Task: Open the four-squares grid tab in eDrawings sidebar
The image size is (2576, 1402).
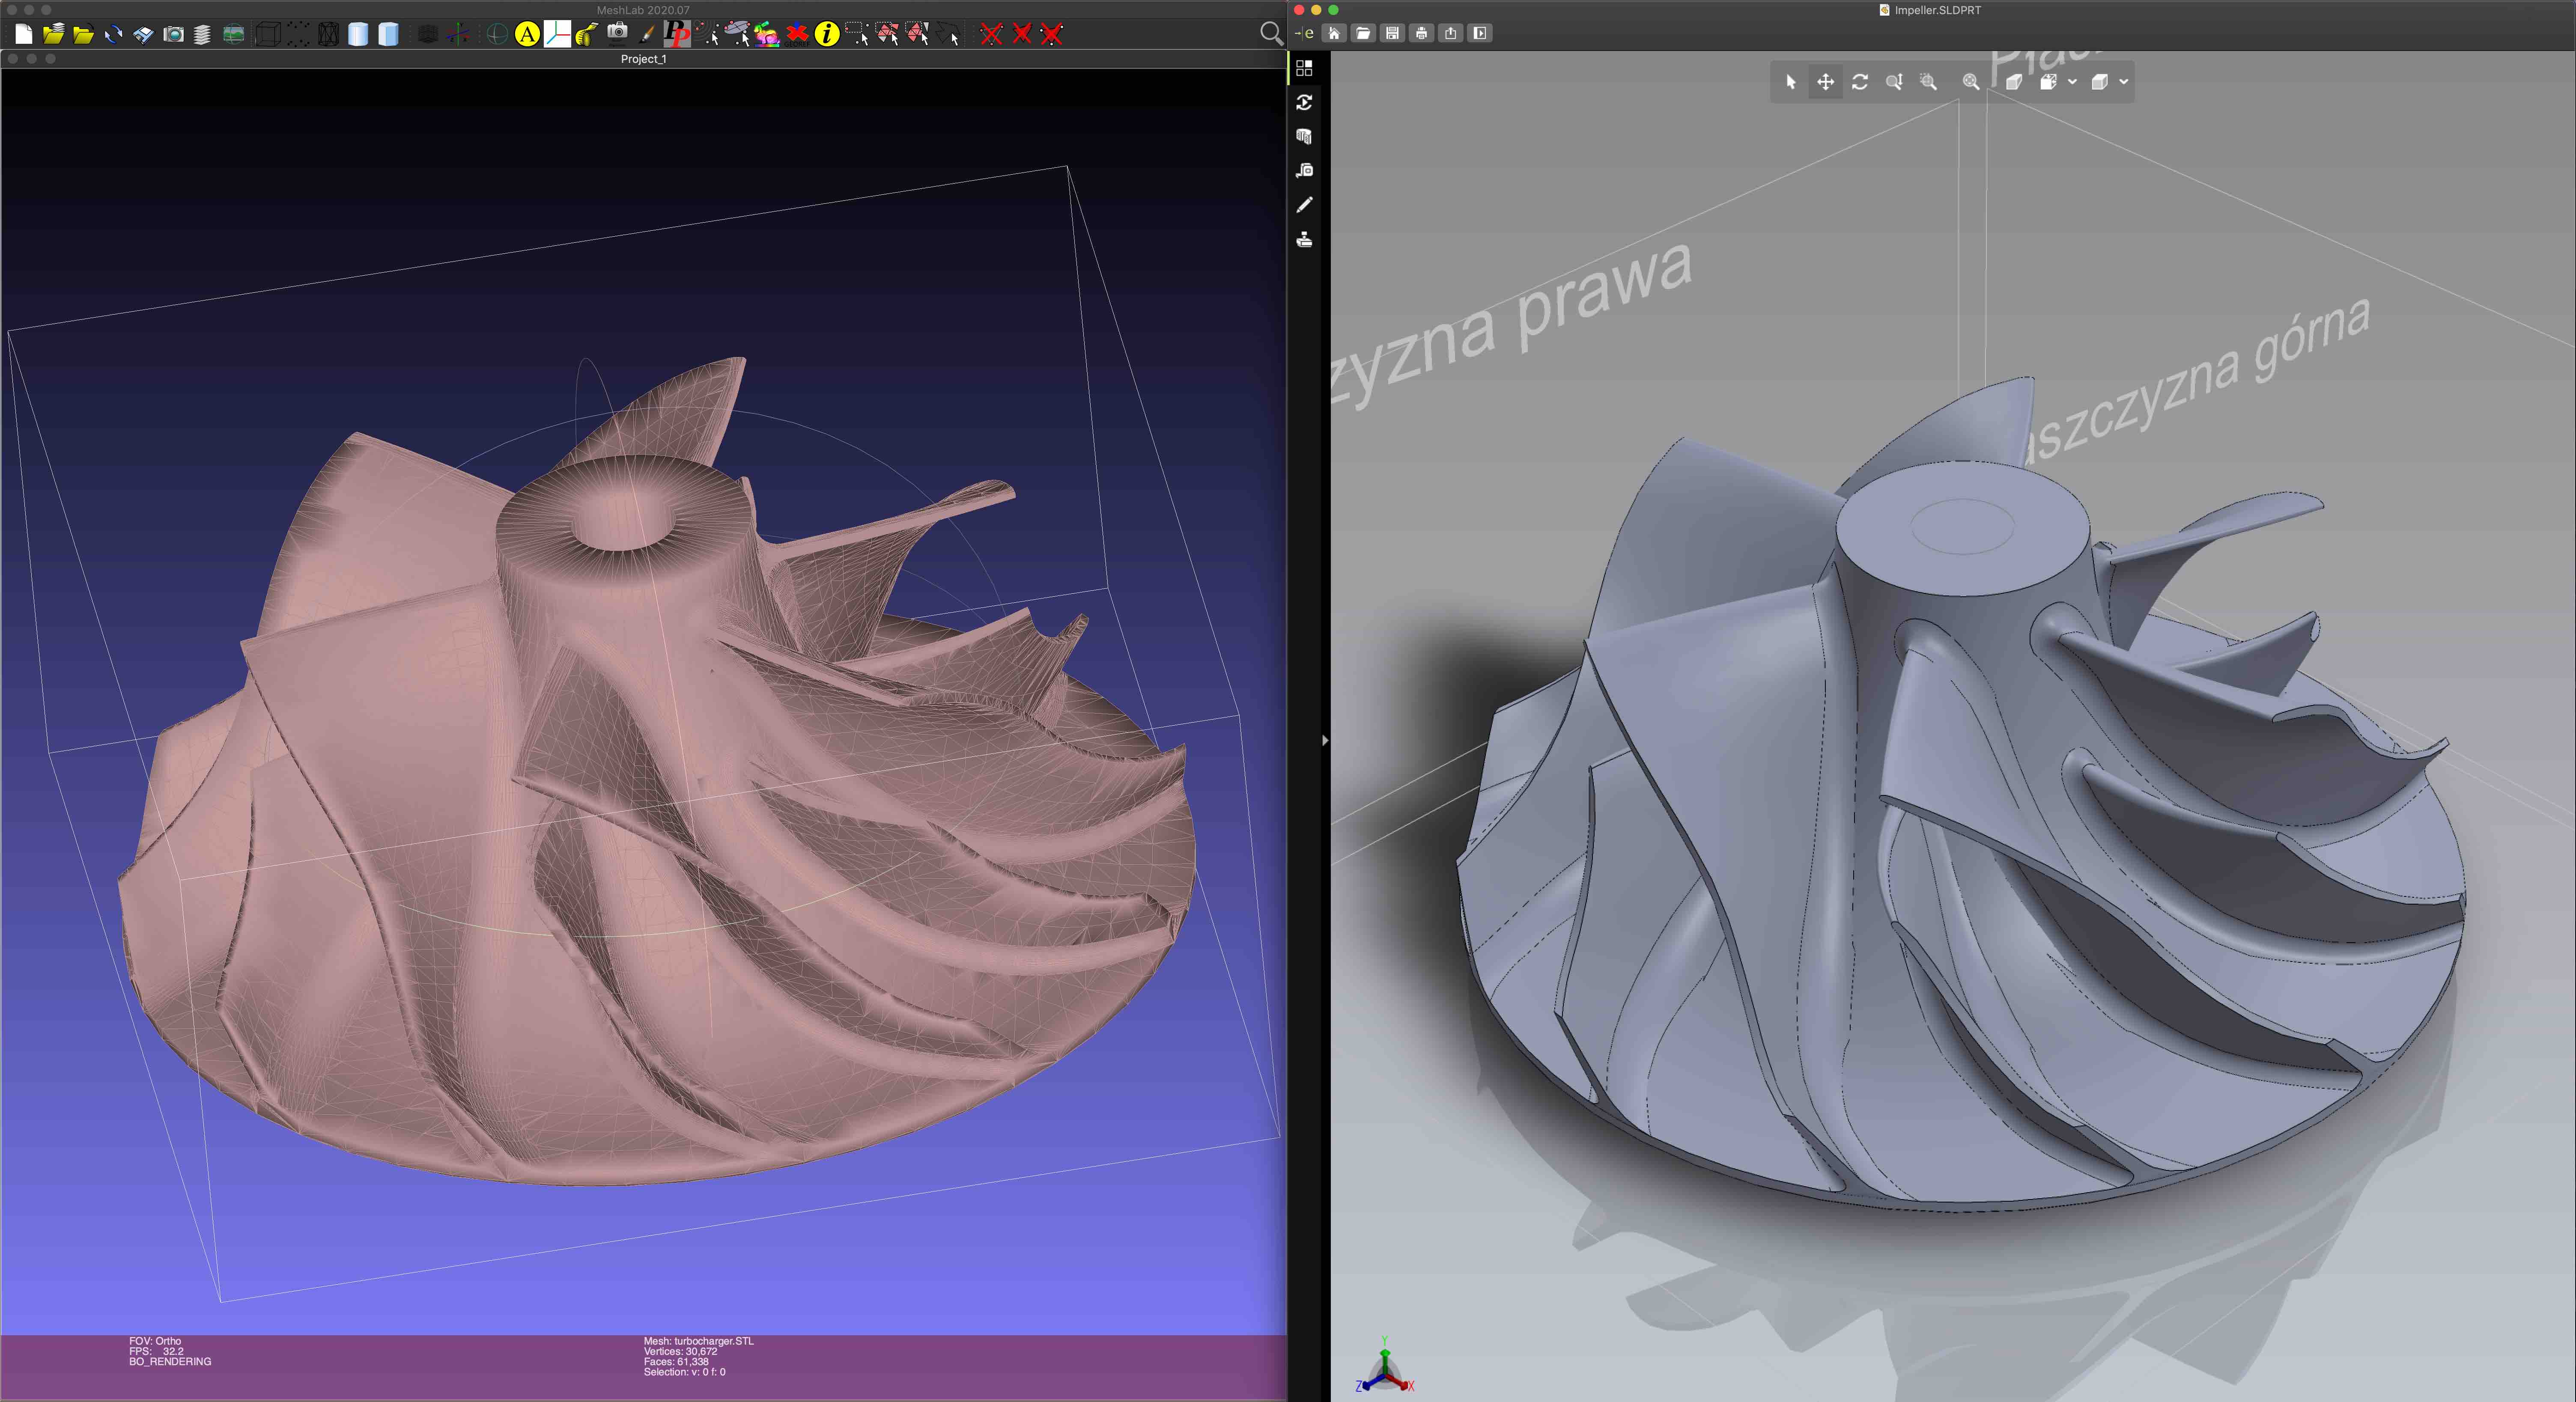Action: (1304, 68)
